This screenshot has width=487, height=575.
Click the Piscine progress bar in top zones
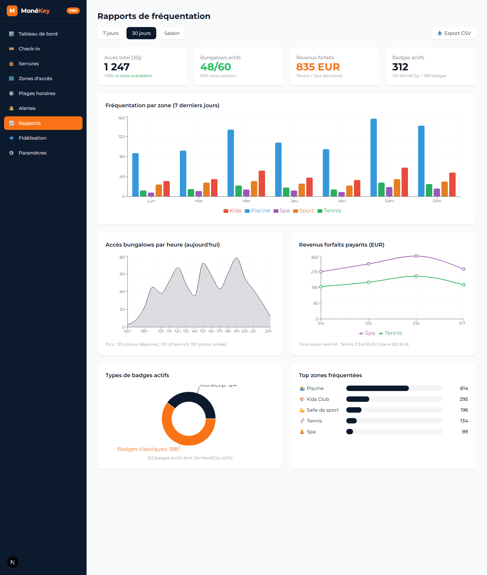pyautogui.click(x=394, y=388)
